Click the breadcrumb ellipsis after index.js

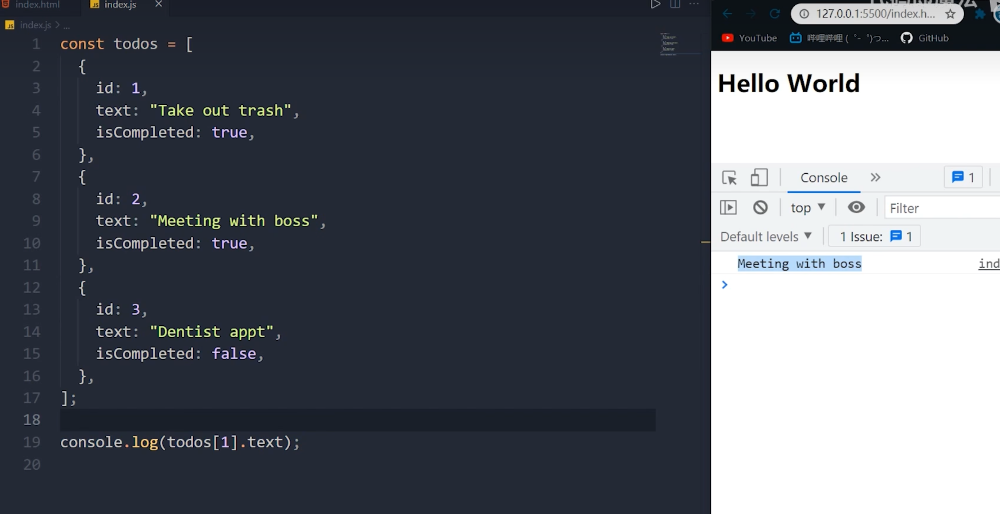point(66,26)
